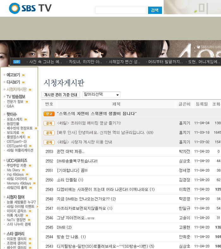Click the SBS TV logo
221x249 pixels.
point(30,8)
